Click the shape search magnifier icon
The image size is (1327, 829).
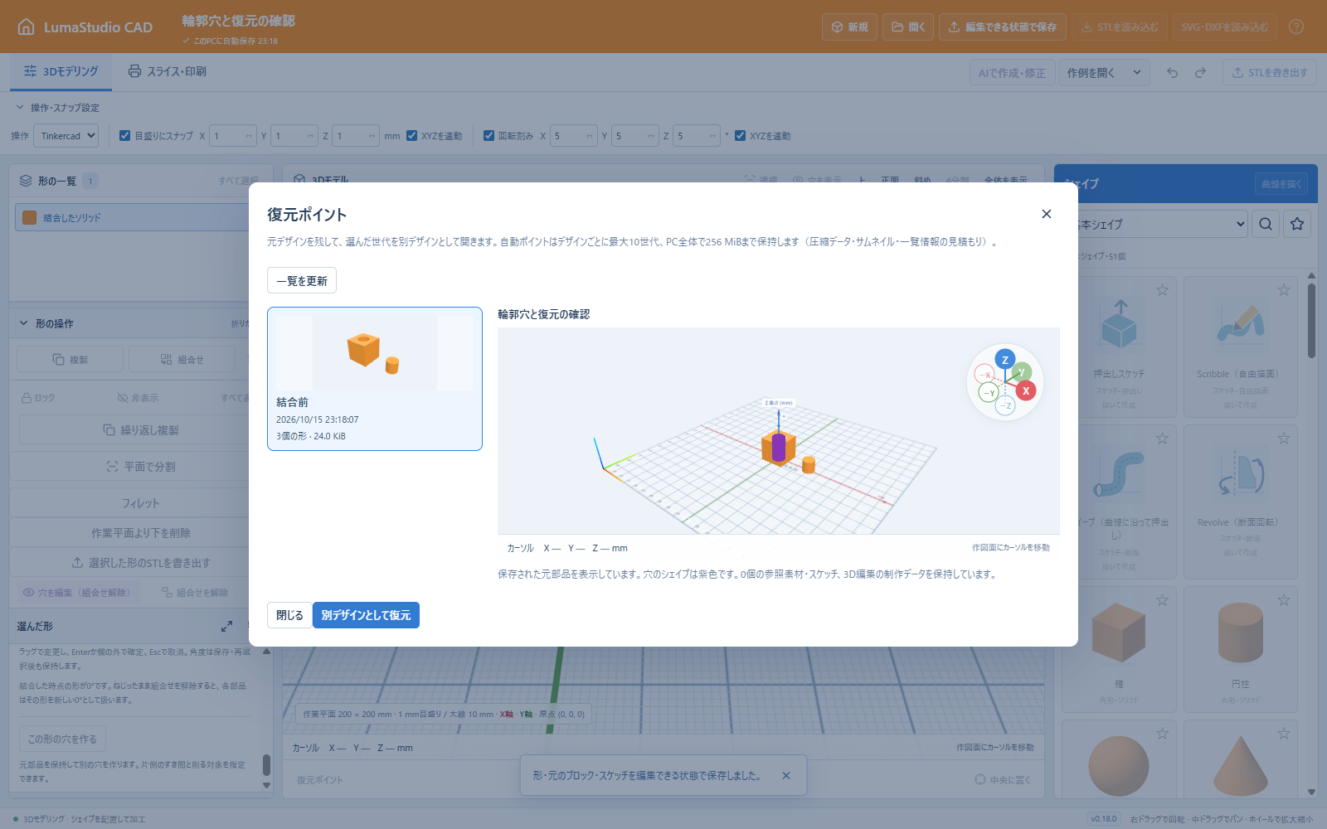[x=1266, y=224]
